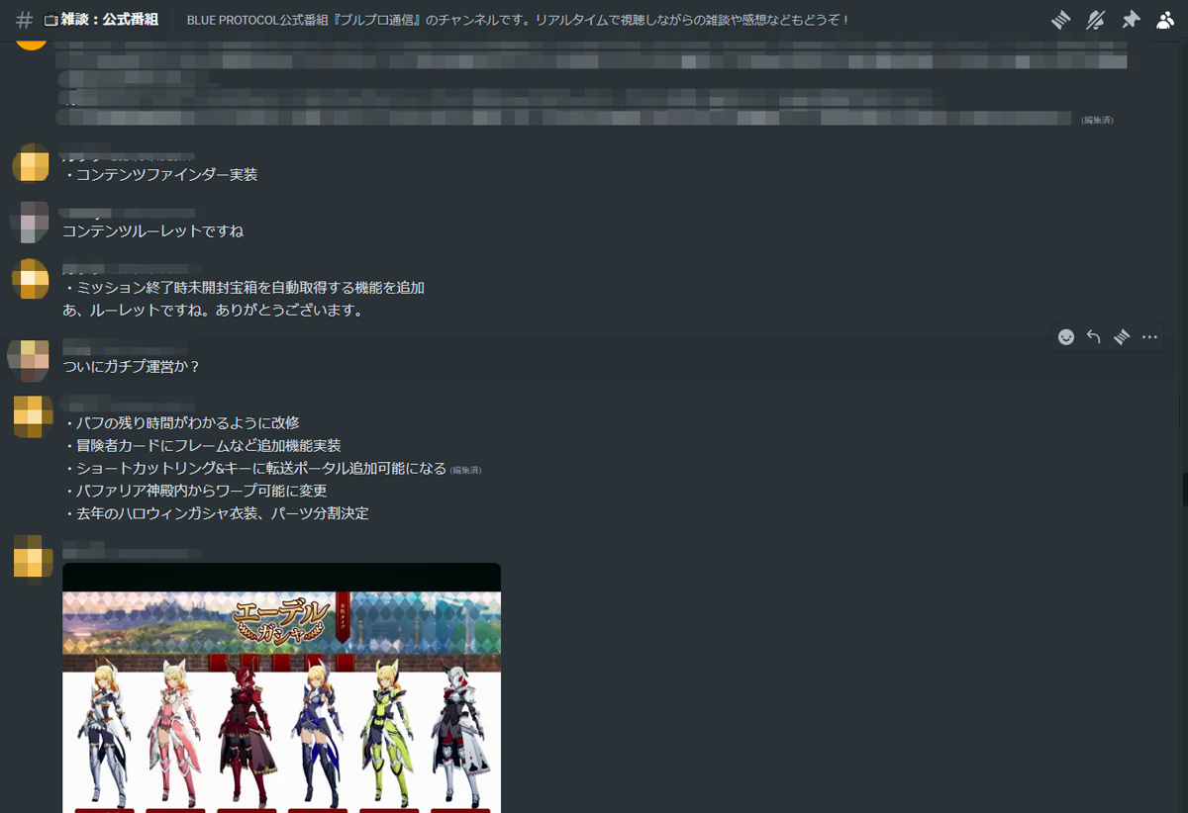Screen dimensions: 1188x813
Task: Click line ・バフの残り時間がわかるように改修
Action: click(181, 423)
